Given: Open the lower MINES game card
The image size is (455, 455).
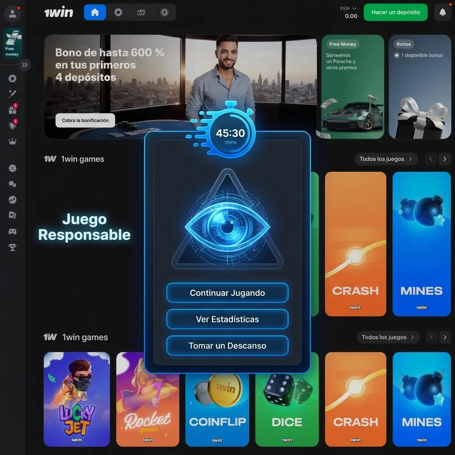Looking at the screenshot, I should [x=422, y=399].
